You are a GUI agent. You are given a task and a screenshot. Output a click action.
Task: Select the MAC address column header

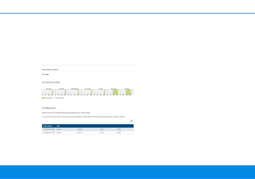[x=48, y=126]
